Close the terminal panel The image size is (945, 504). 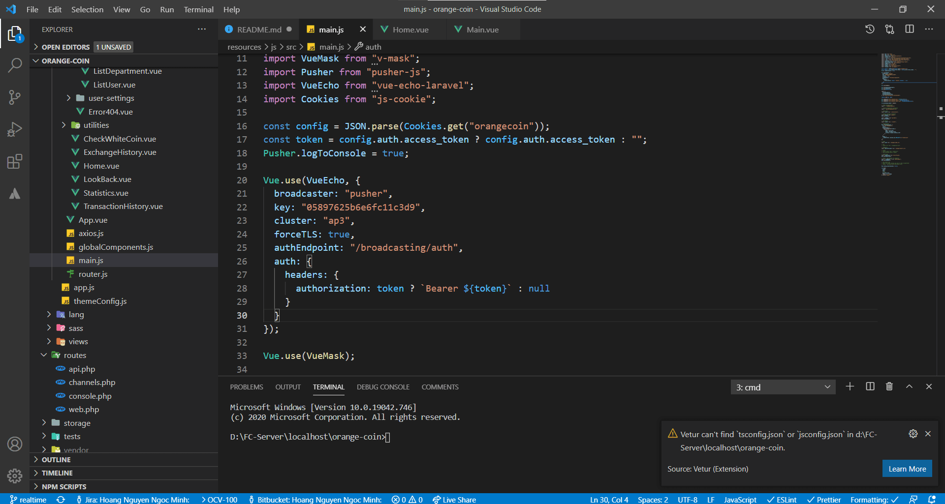(929, 386)
